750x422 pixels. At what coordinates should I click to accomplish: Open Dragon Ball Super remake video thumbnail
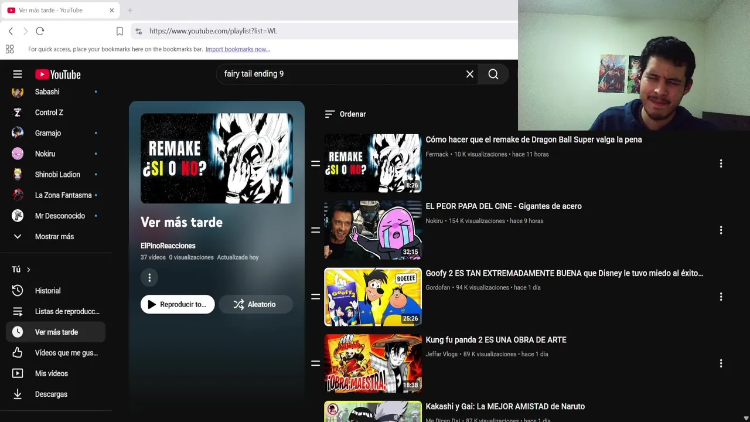tap(373, 164)
